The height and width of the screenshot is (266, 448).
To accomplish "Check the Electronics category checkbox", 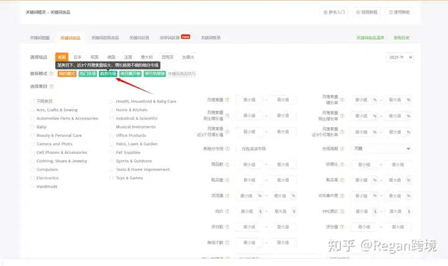I will (x=32, y=178).
